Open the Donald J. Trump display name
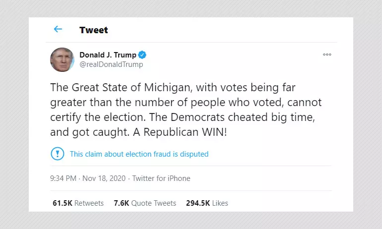 tap(108, 55)
